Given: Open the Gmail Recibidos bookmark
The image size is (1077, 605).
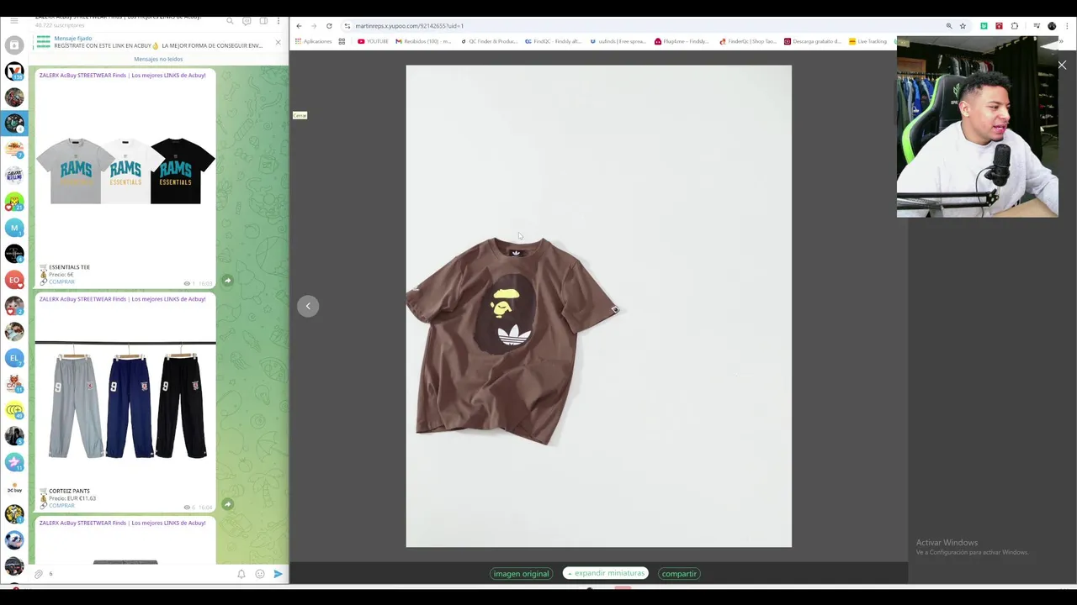Looking at the screenshot, I should (x=423, y=41).
